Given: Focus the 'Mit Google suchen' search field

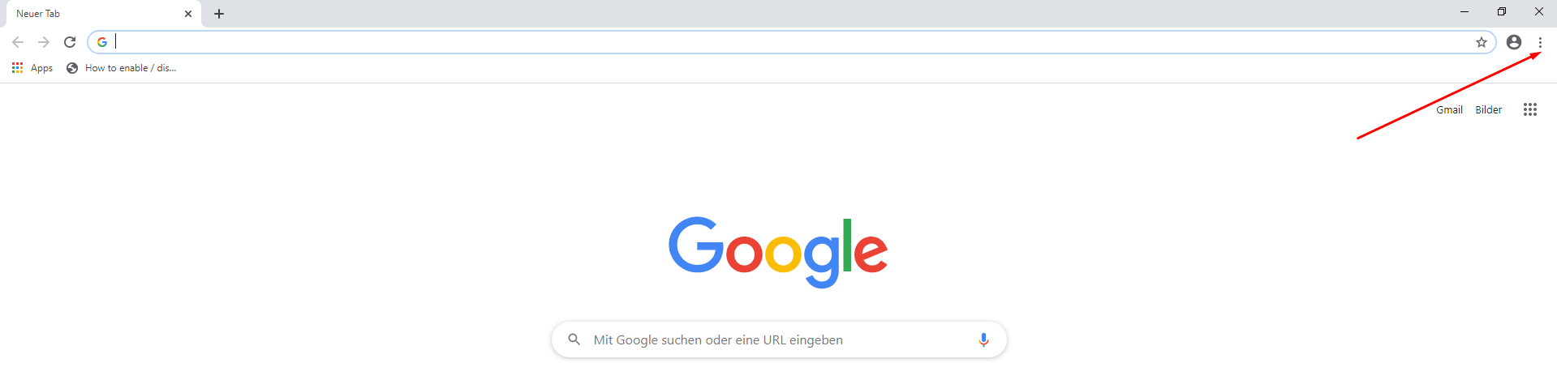Looking at the screenshot, I should pos(779,339).
